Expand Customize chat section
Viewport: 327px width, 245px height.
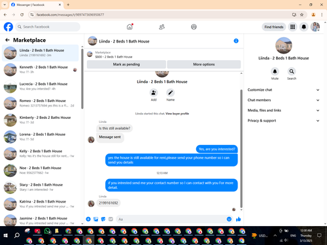click(283, 90)
